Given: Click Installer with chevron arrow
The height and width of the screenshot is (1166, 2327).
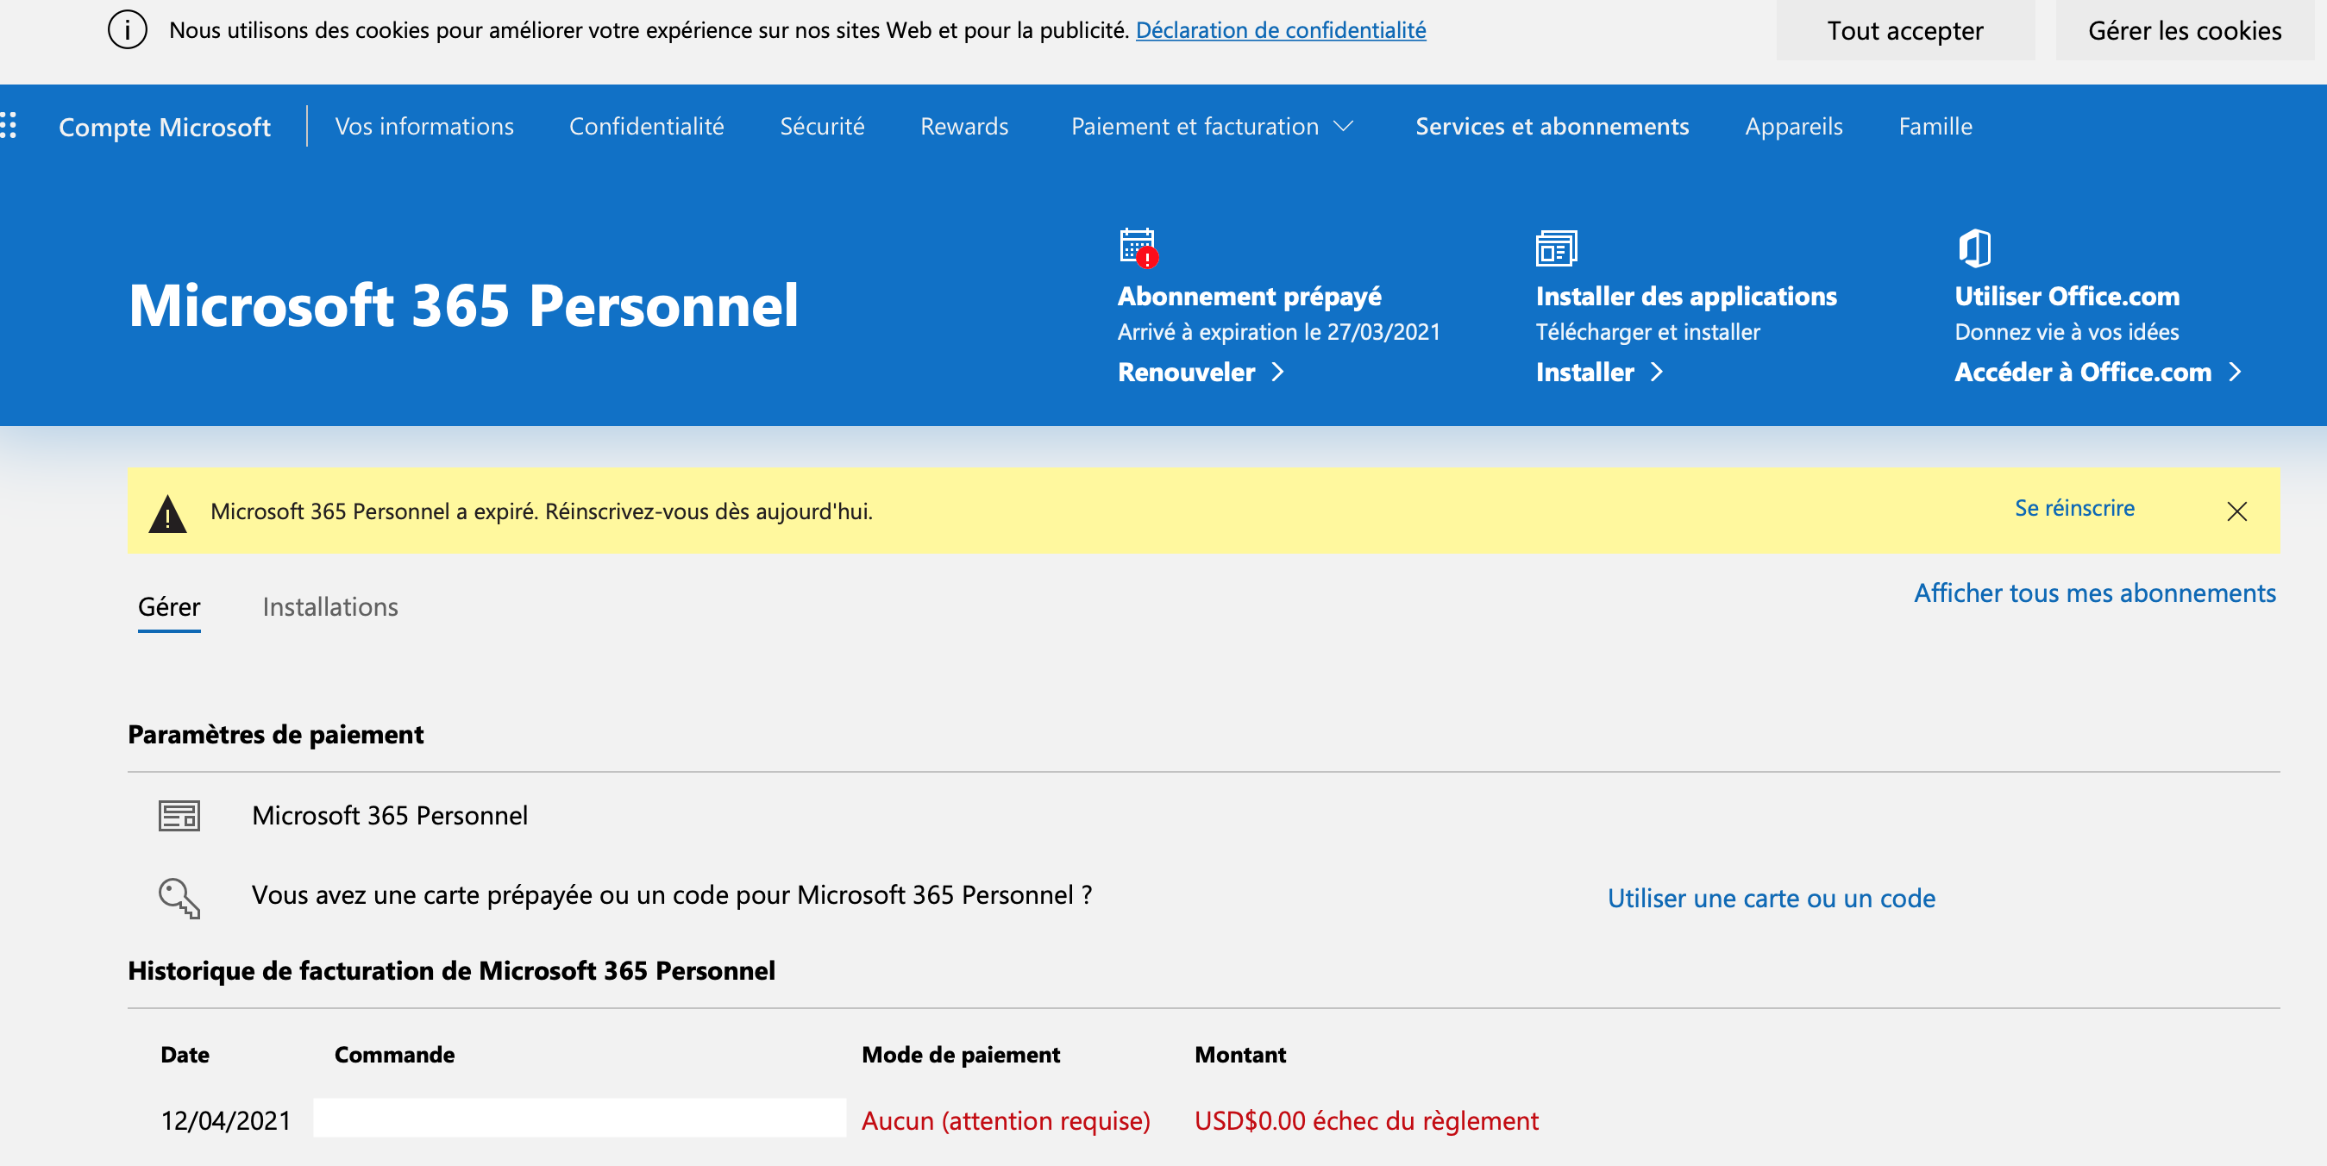Looking at the screenshot, I should click(x=1598, y=372).
